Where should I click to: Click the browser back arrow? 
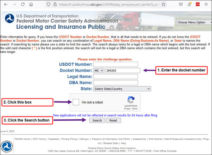point(6,5)
